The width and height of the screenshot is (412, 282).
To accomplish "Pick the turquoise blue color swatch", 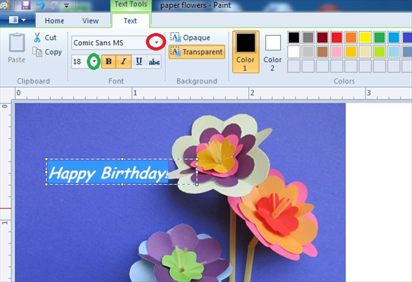I will click(x=394, y=38).
